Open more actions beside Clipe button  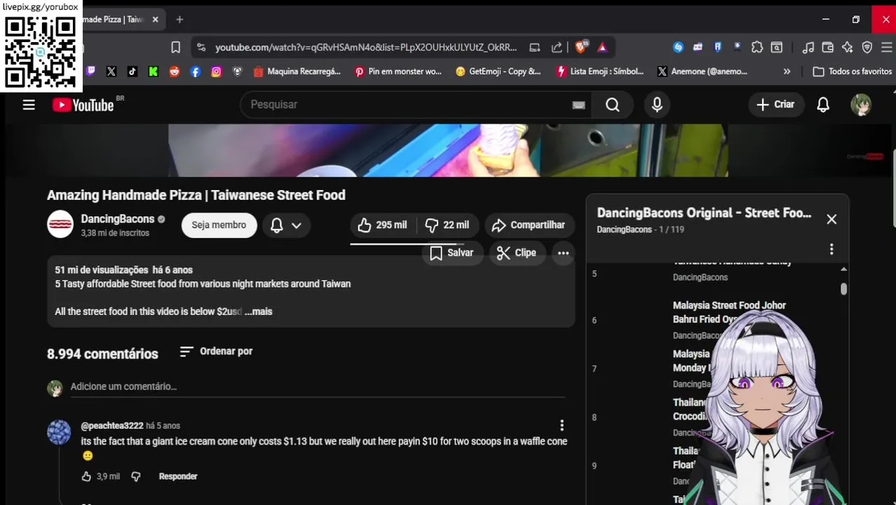click(x=563, y=253)
